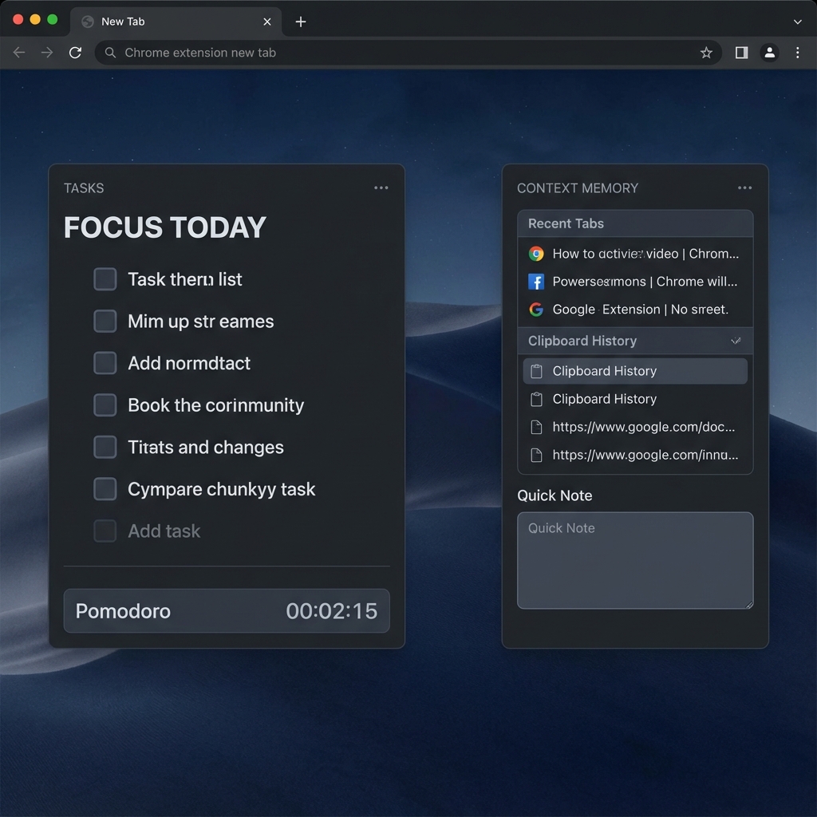Open the side panel icon
Screen dimensions: 817x817
pyautogui.click(x=741, y=53)
